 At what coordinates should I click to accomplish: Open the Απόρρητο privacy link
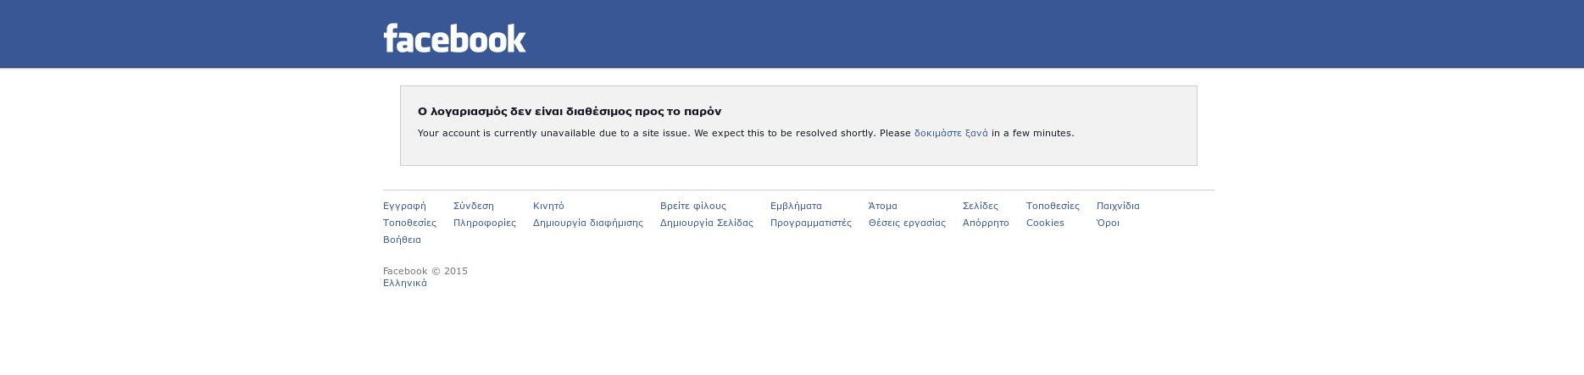[x=986, y=223]
